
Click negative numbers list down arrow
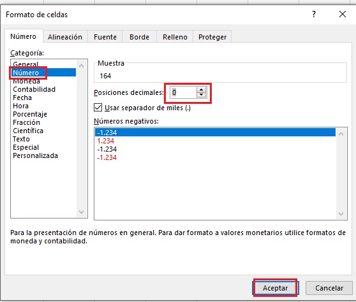(341, 214)
